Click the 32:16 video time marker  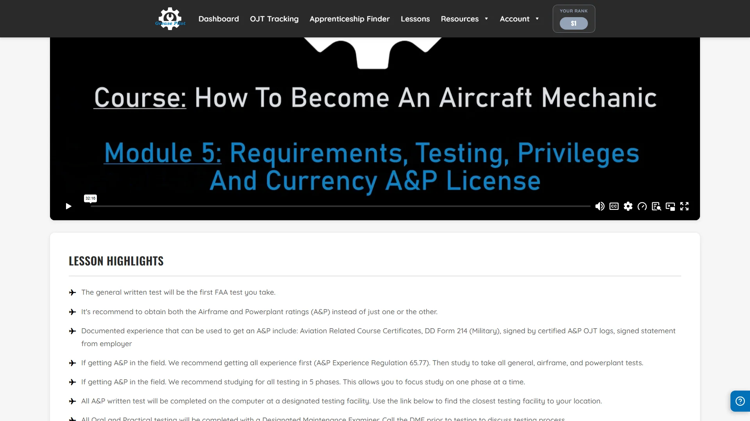click(91, 198)
